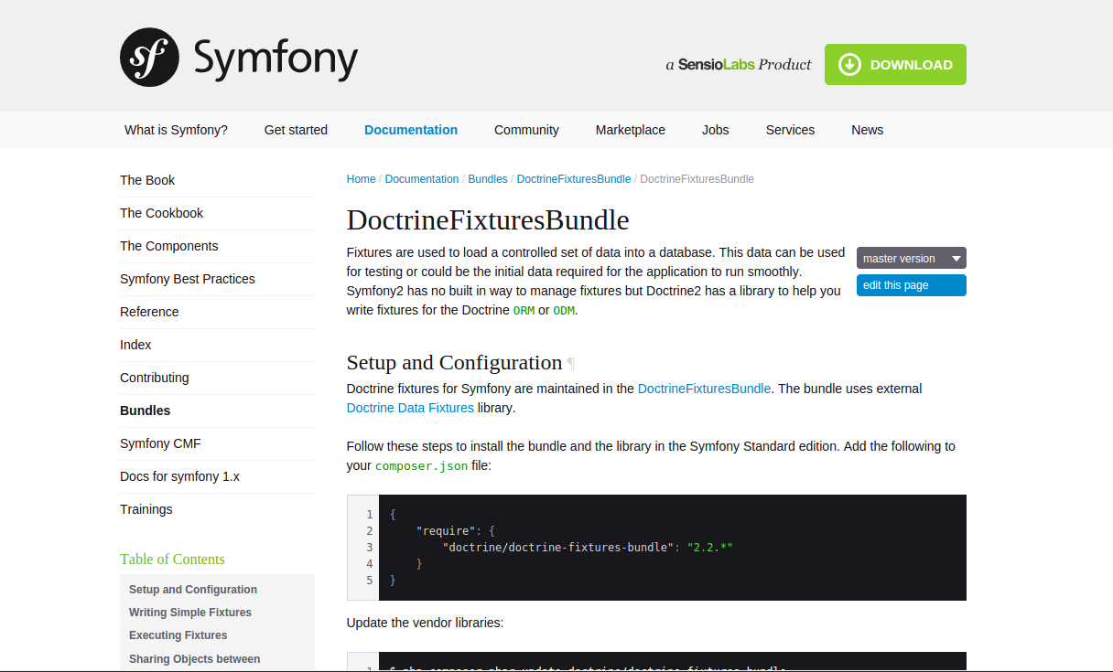1113x672 pixels.
Task: Open the master version dropdown
Action: coord(912,258)
